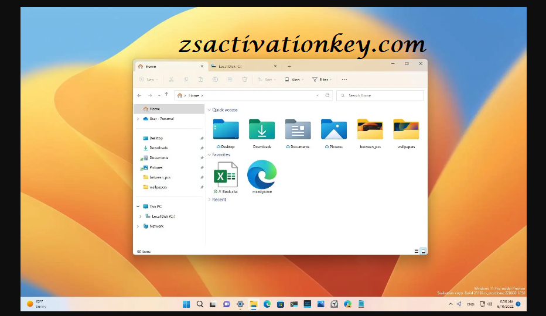Click the Rename toolbar icon

215,80
